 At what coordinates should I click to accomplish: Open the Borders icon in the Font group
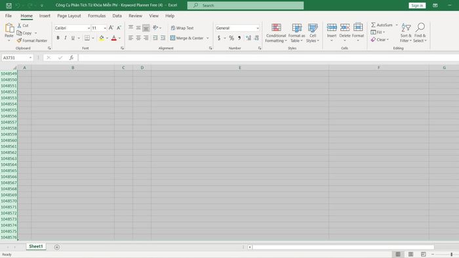point(87,38)
